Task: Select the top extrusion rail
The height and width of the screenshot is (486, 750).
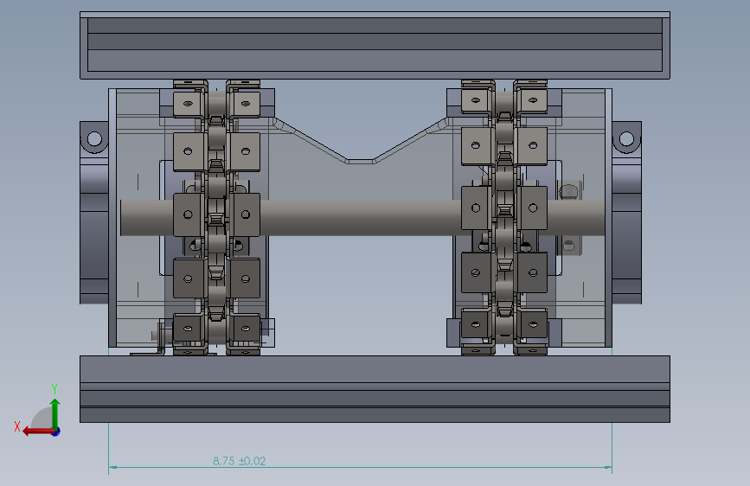Action: [x=375, y=46]
